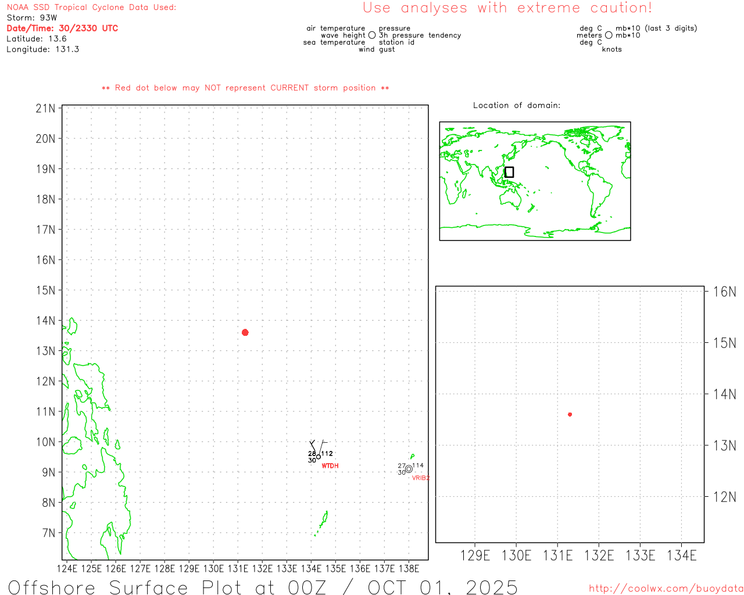
Task: Click the 'wind gust' legend label
Action: point(377,49)
